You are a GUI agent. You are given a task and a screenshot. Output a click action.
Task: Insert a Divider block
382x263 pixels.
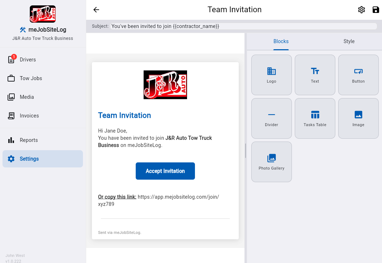[x=271, y=118]
